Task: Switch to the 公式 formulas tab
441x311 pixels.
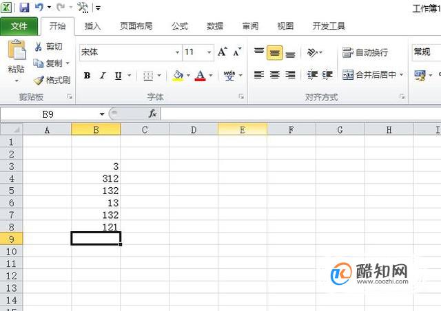Action: (180, 26)
